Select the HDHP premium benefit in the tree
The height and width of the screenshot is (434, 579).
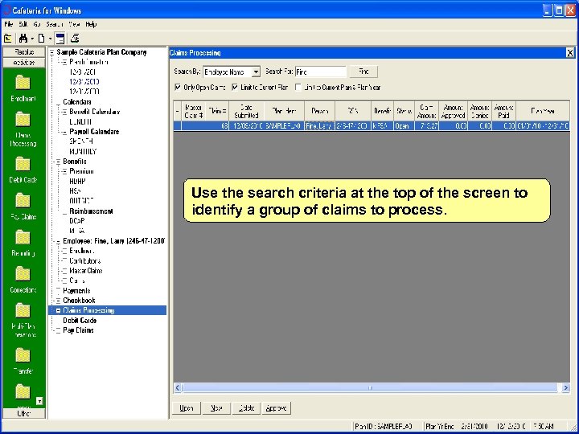point(77,181)
